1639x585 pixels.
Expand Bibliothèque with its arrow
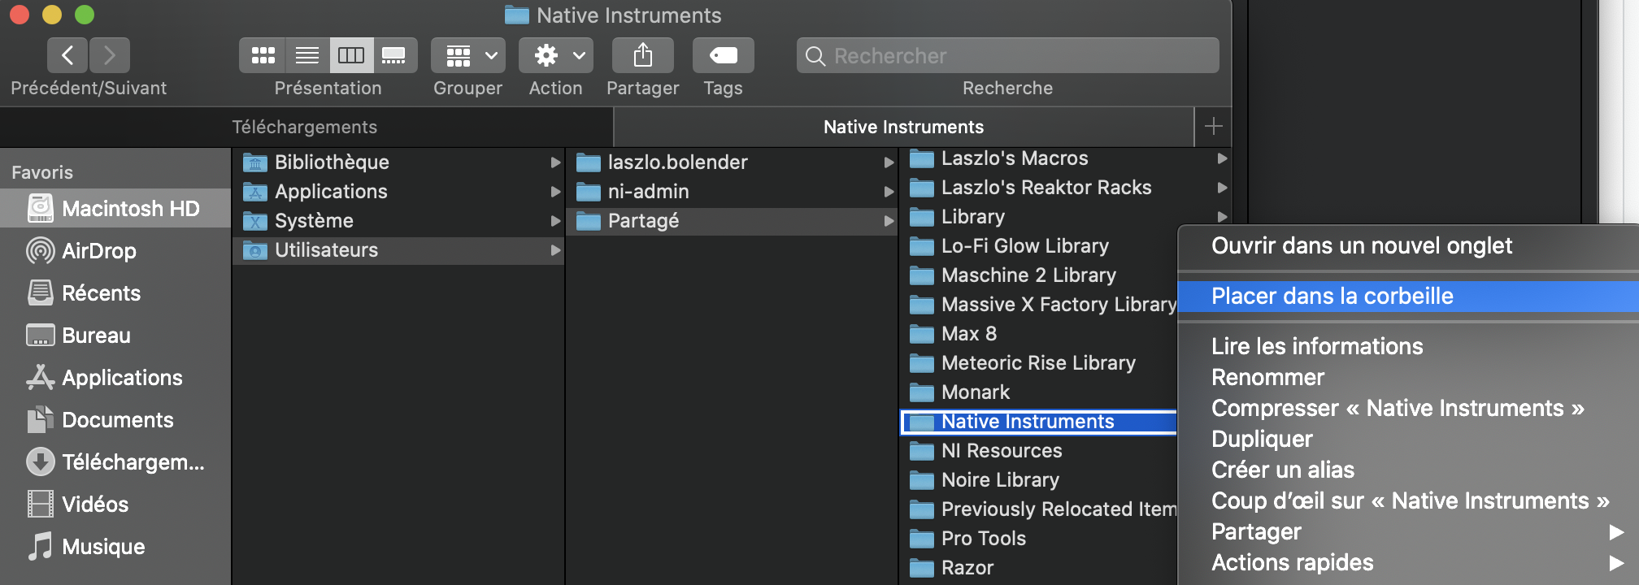tap(555, 162)
